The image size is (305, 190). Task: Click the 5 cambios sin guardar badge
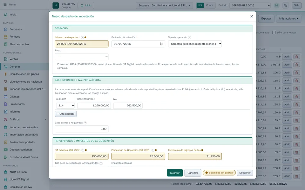(x=219, y=173)
